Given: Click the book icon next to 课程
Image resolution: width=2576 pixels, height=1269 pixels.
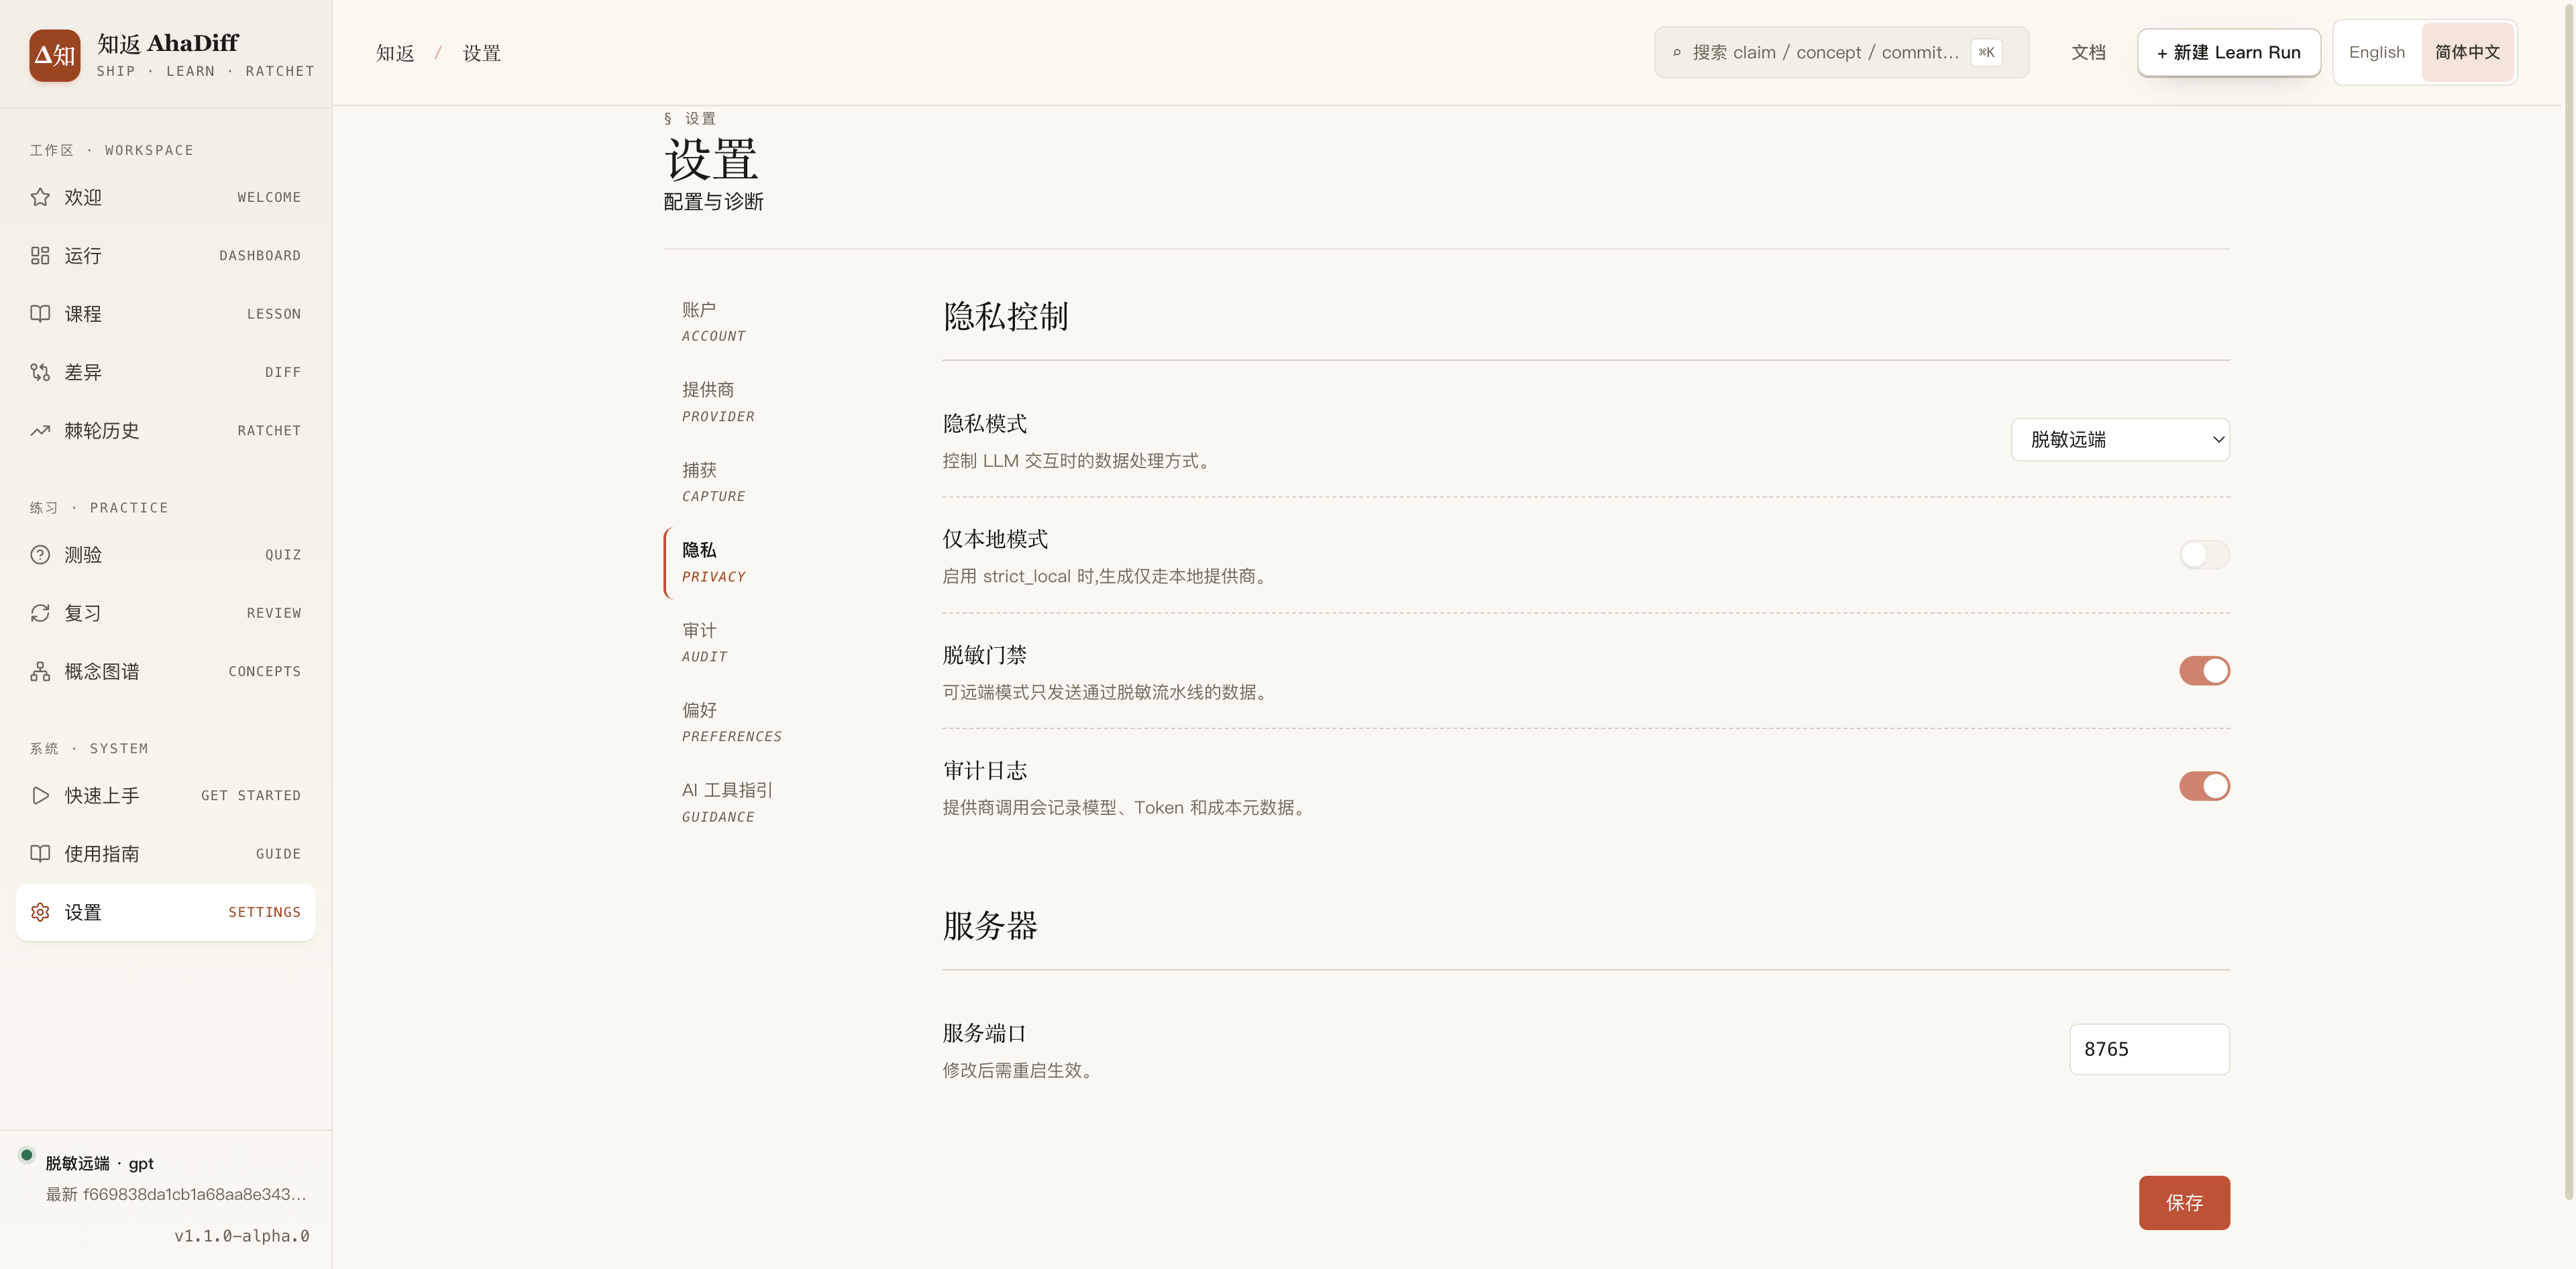Looking at the screenshot, I should [x=40, y=313].
